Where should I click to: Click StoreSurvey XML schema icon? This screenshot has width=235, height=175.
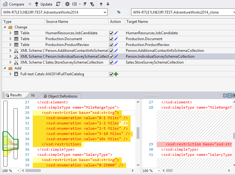point(16,62)
